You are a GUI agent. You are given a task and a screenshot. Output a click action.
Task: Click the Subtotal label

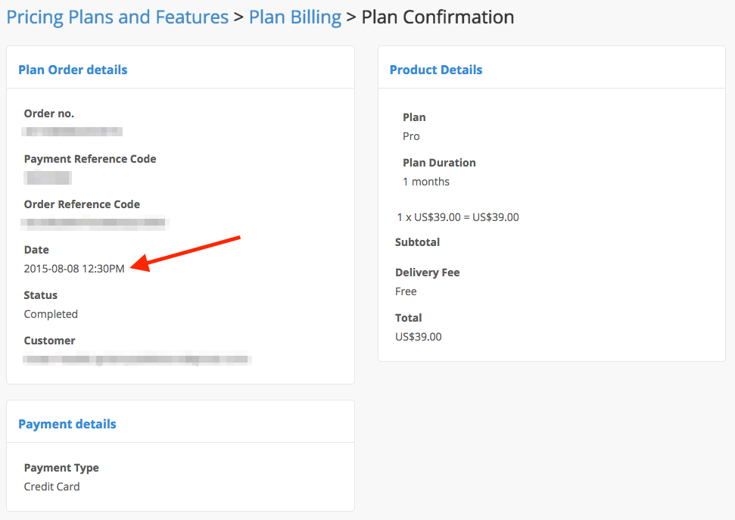tap(417, 242)
